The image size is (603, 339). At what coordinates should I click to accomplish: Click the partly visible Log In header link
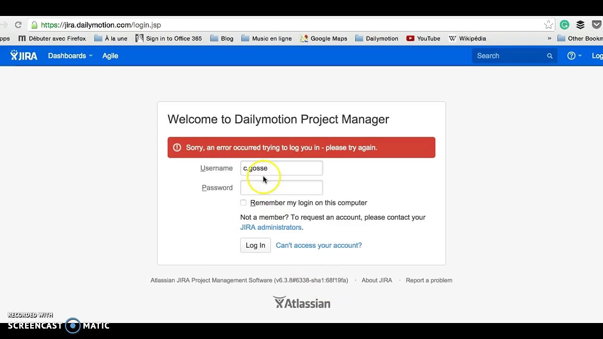597,56
